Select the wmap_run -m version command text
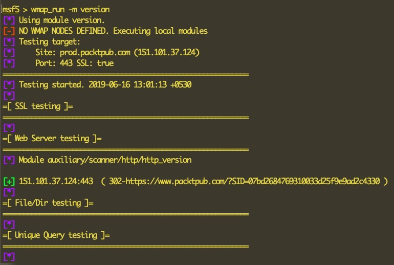Viewport: 394px width, 265px height. (71, 9)
